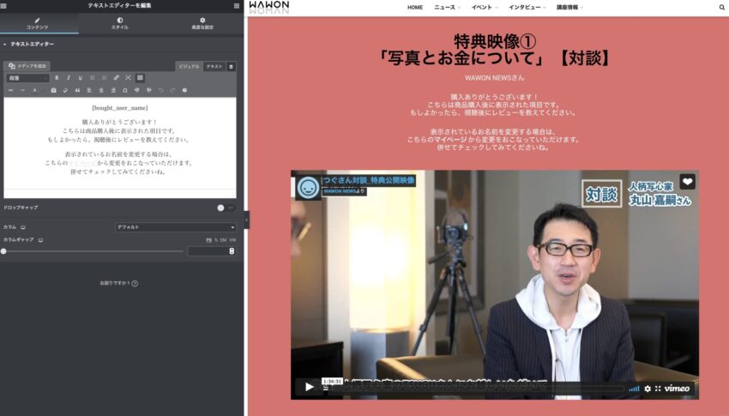The width and height of the screenshot is (729, 416).
Task: Toggle the ドロップキャップ switch
Action: 225,208
